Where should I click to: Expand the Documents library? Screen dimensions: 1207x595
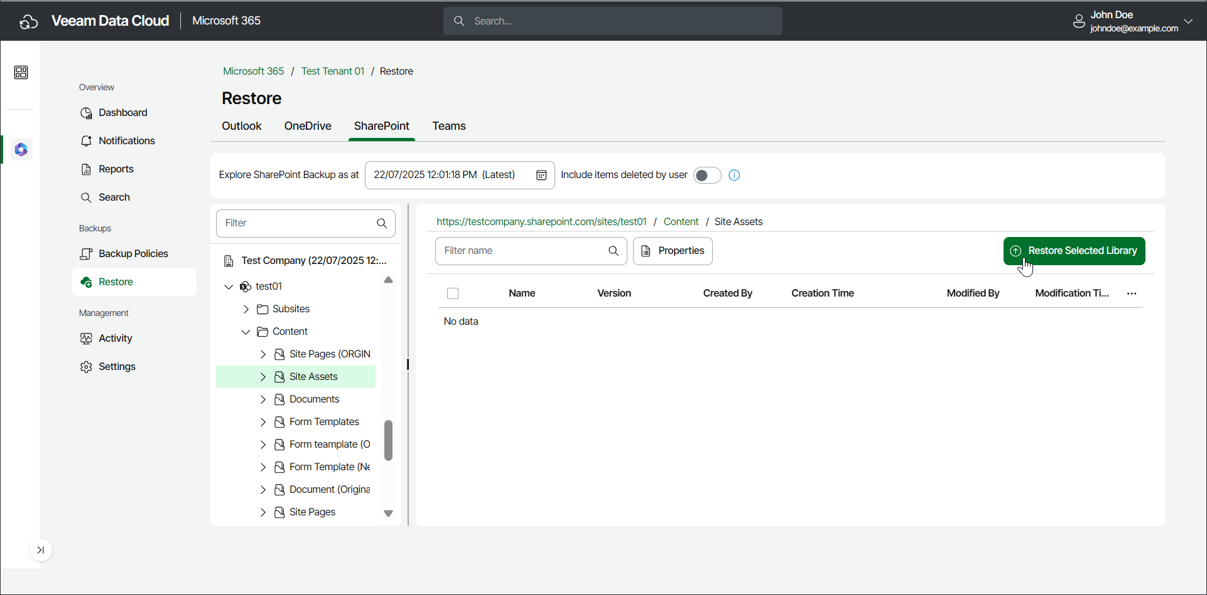[263, 399]
